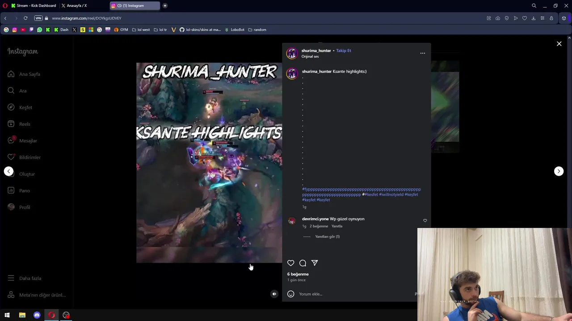Open the Opera GX taskbar icon
572x321 pixels.
pos(51,315)
